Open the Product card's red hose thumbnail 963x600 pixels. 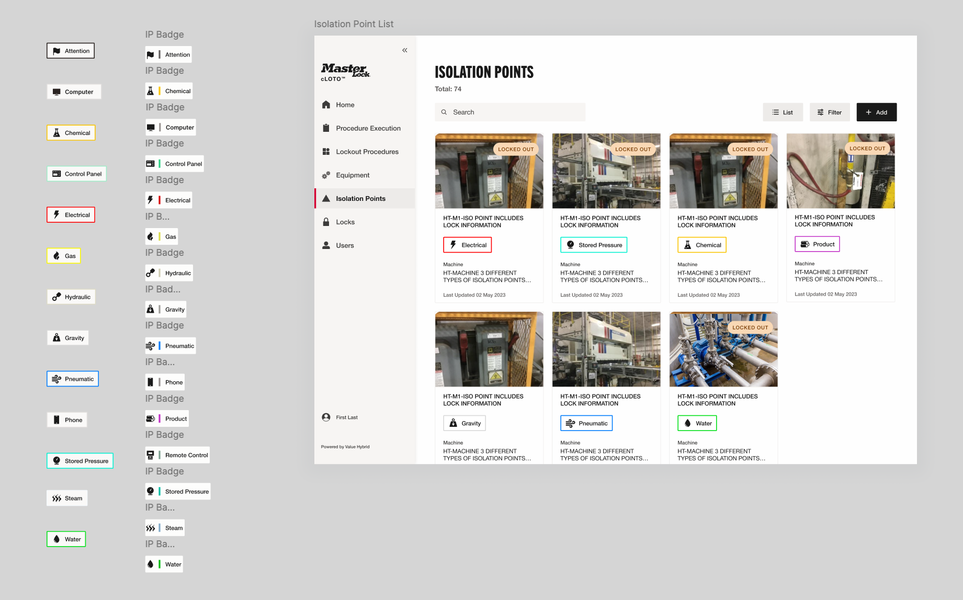[841, 171]
